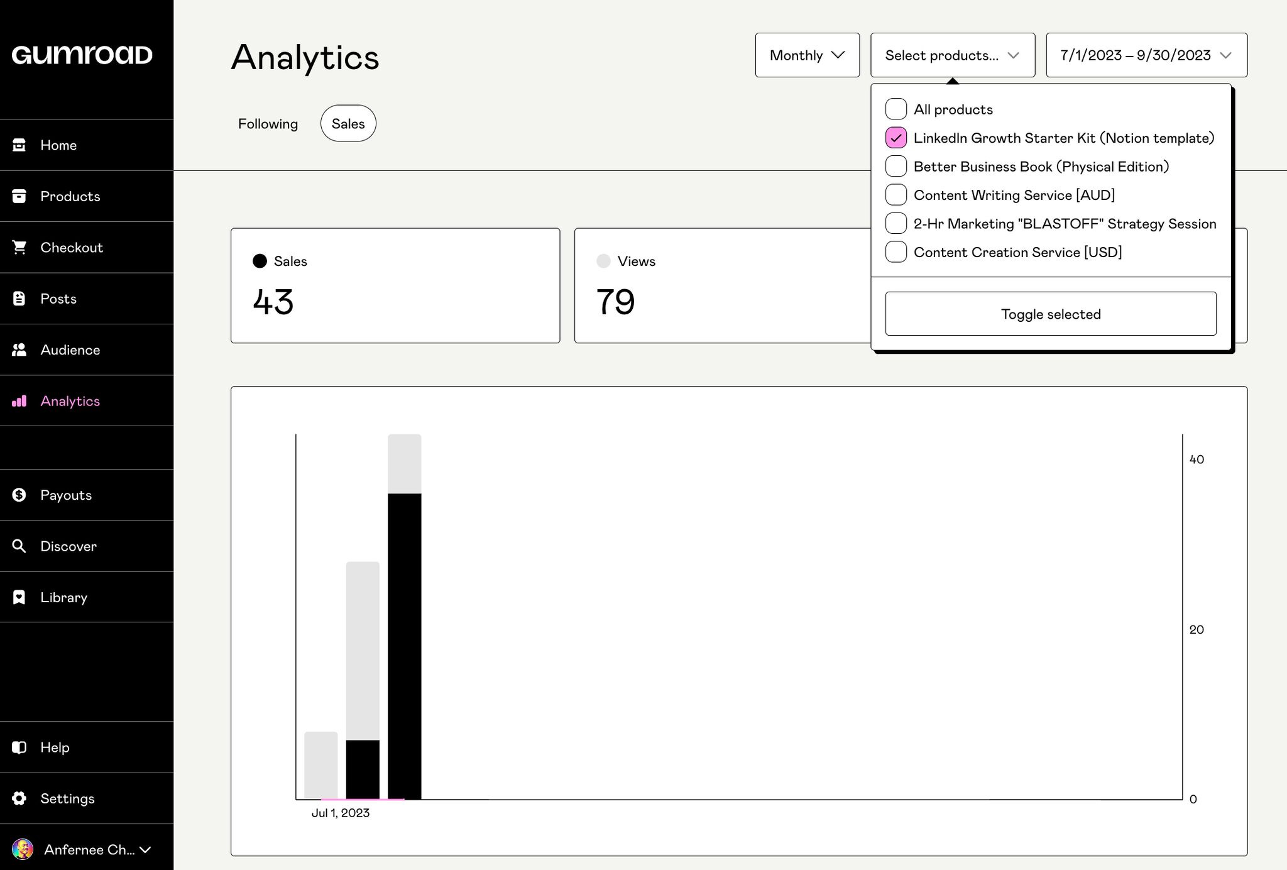Select the Sales tab
1287x870 pixels.
point(348,123)
